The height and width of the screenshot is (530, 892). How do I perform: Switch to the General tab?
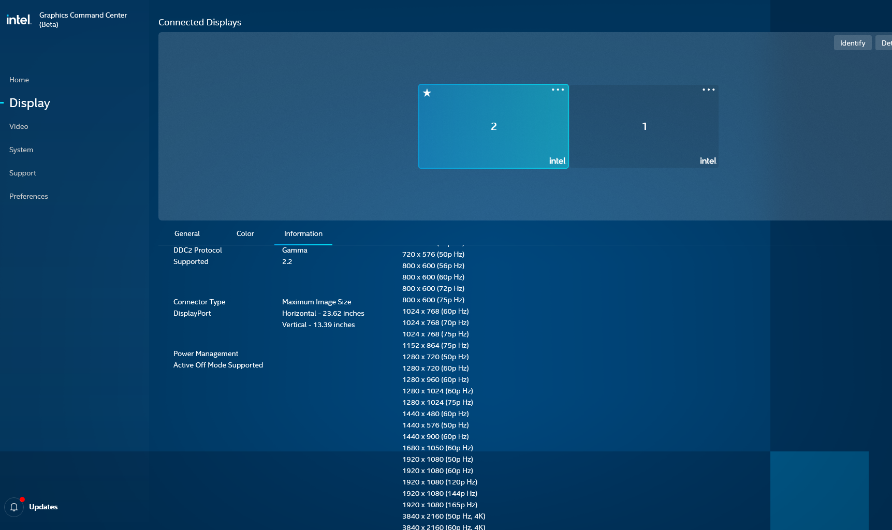click(187, 233)
